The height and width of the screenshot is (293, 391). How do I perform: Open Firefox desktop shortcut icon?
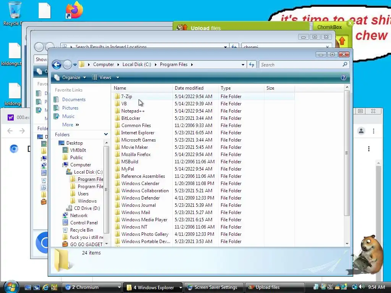(74, 10)
